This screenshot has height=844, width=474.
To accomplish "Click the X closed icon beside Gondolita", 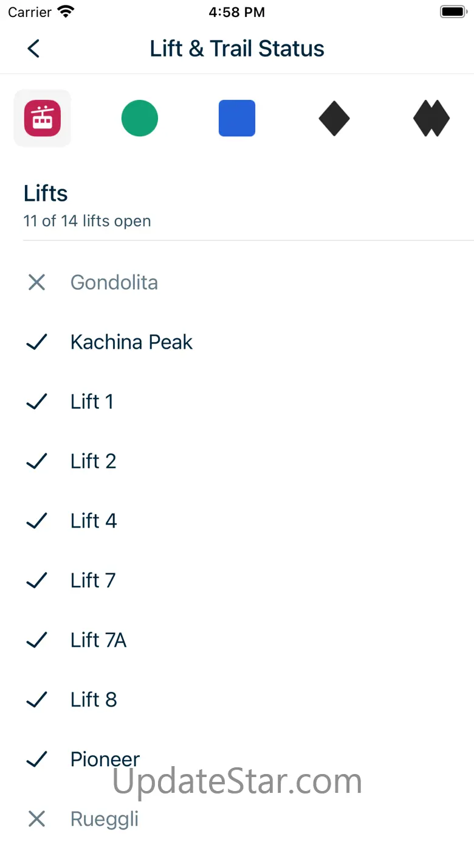I will (37, 282).
